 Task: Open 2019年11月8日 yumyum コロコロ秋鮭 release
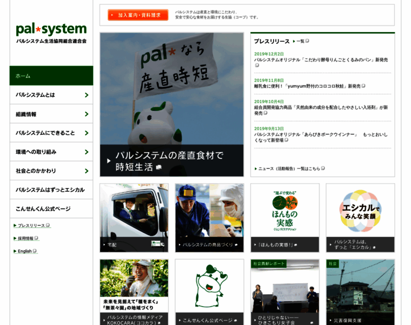(307, 86)
